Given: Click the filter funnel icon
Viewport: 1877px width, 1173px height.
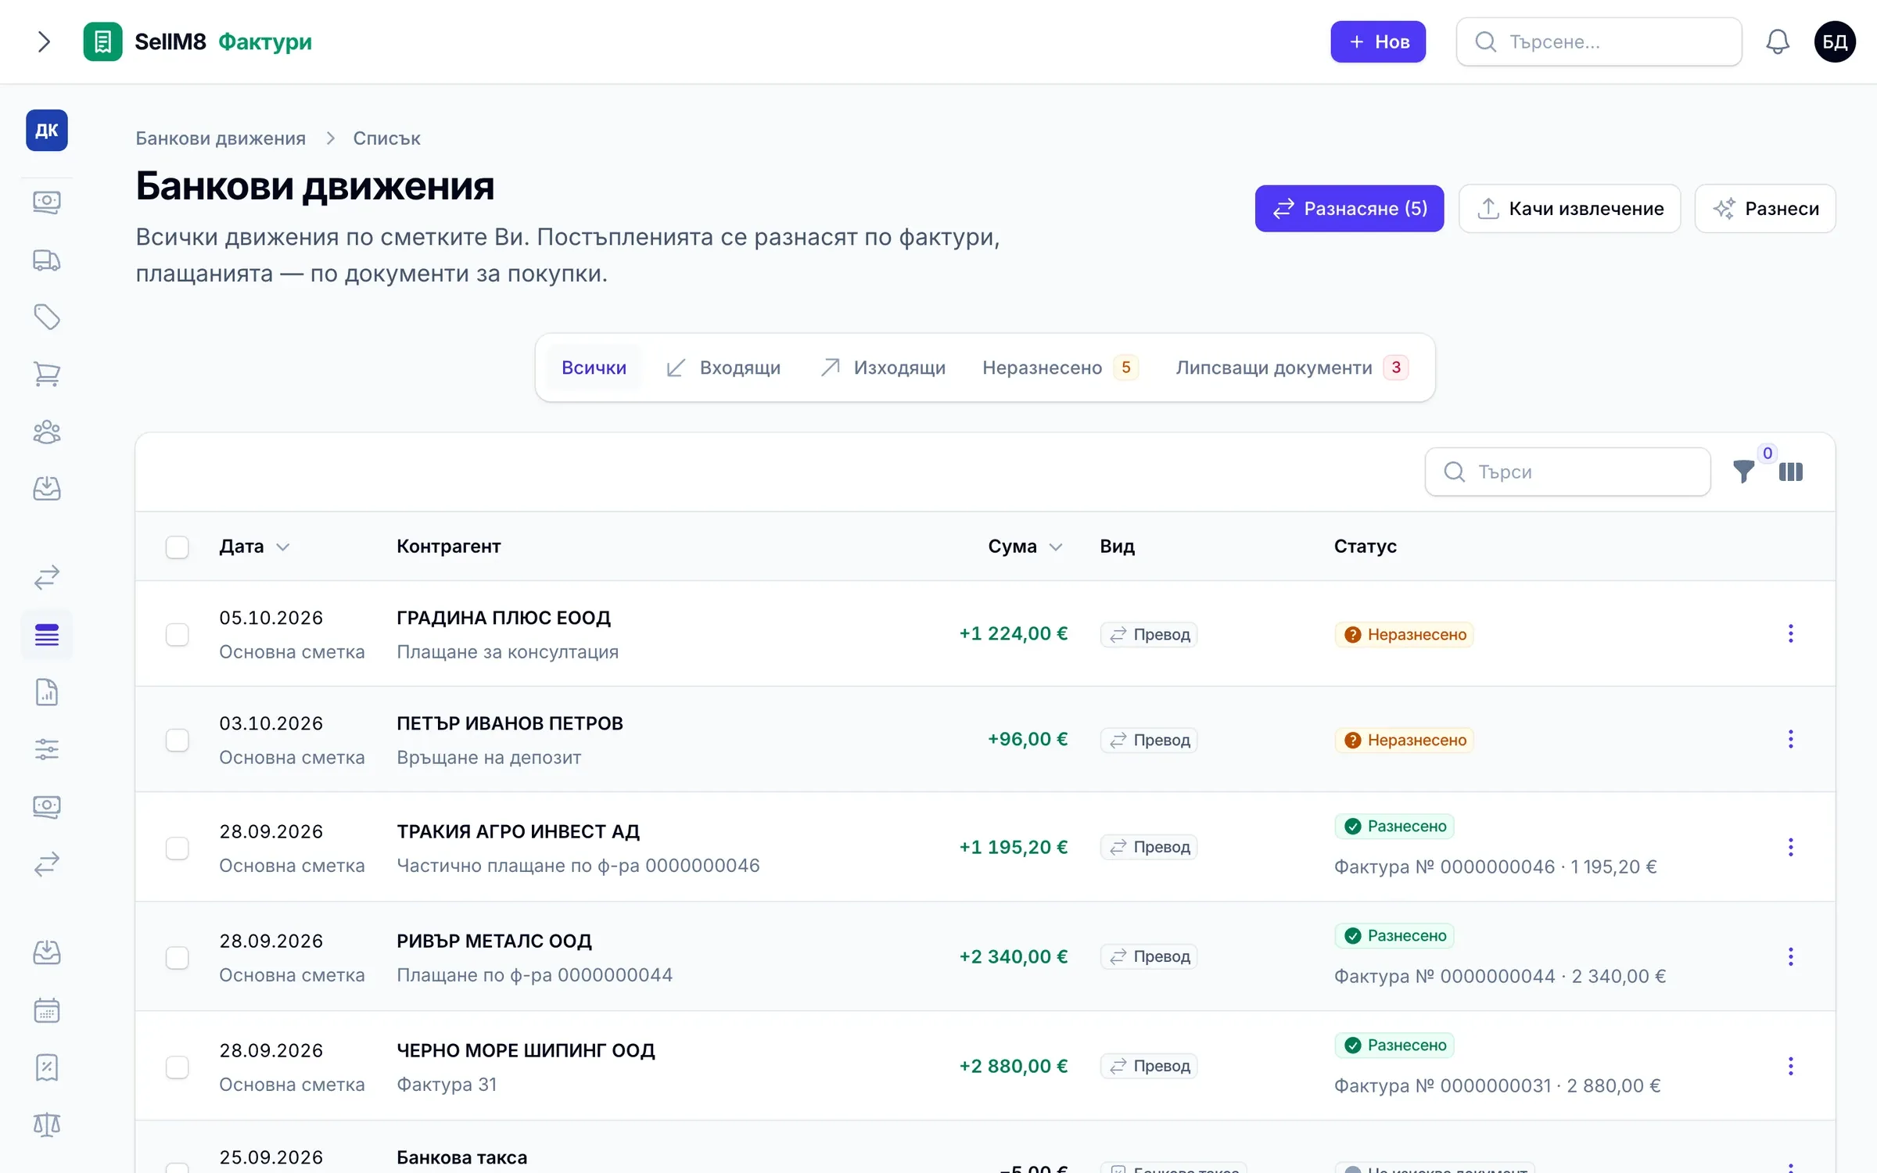Looking at the screenshot, I should (1743, 472).
